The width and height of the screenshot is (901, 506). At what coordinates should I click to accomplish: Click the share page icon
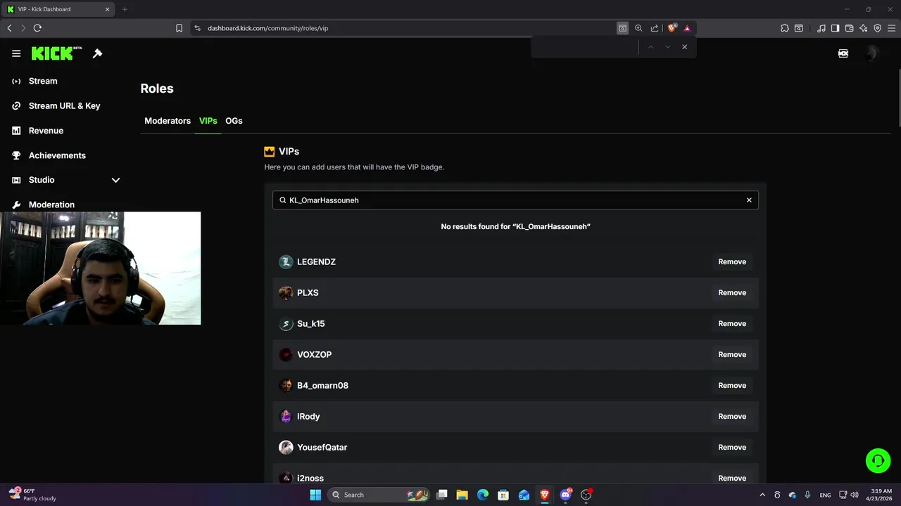coord(655,28)
